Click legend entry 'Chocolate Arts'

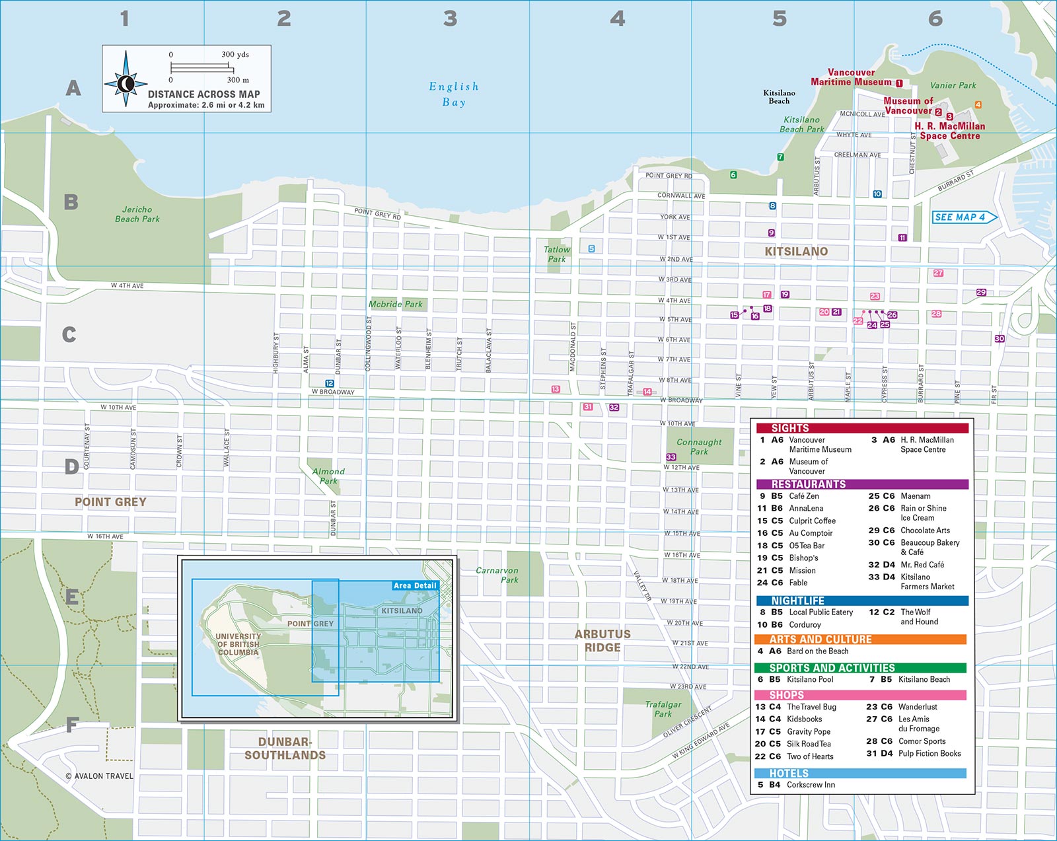point(925,530)
